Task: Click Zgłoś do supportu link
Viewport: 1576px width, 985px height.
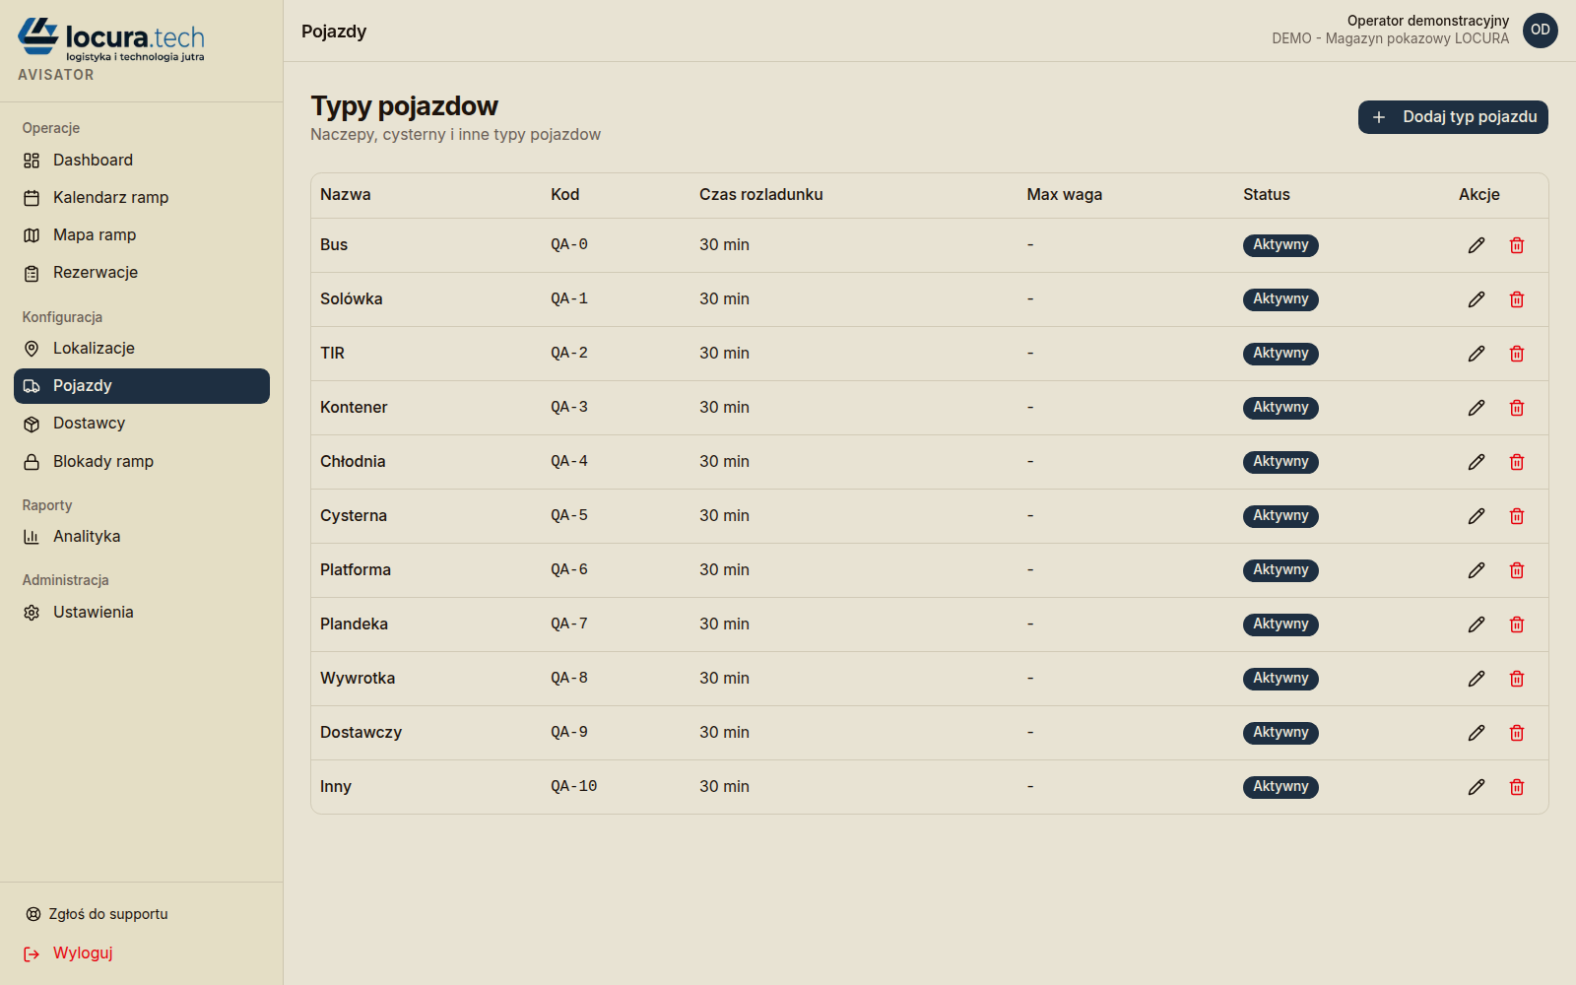Action: pyautogui.click(x=97, y=914)
